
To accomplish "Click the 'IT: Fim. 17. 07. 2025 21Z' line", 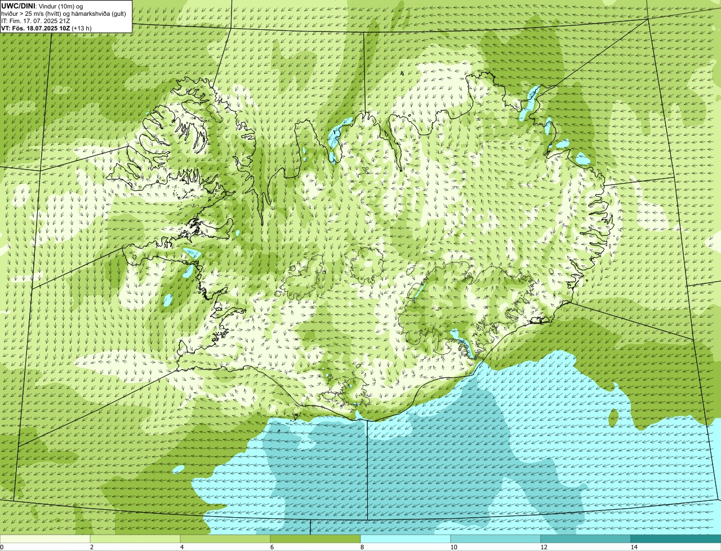I will coord(35,21).
